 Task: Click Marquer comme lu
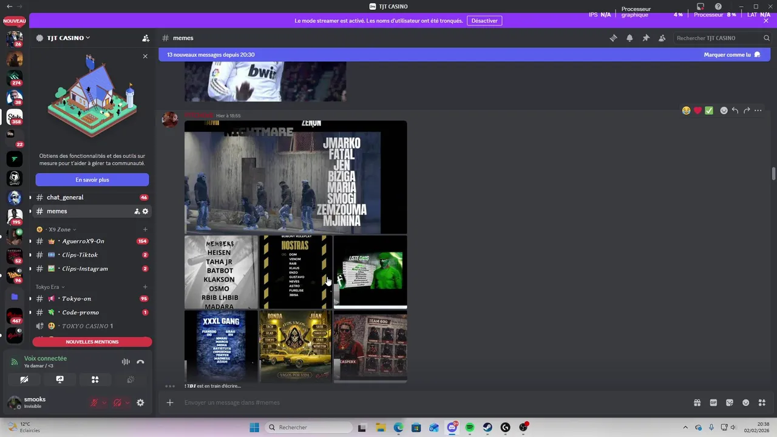pos(731,55)
